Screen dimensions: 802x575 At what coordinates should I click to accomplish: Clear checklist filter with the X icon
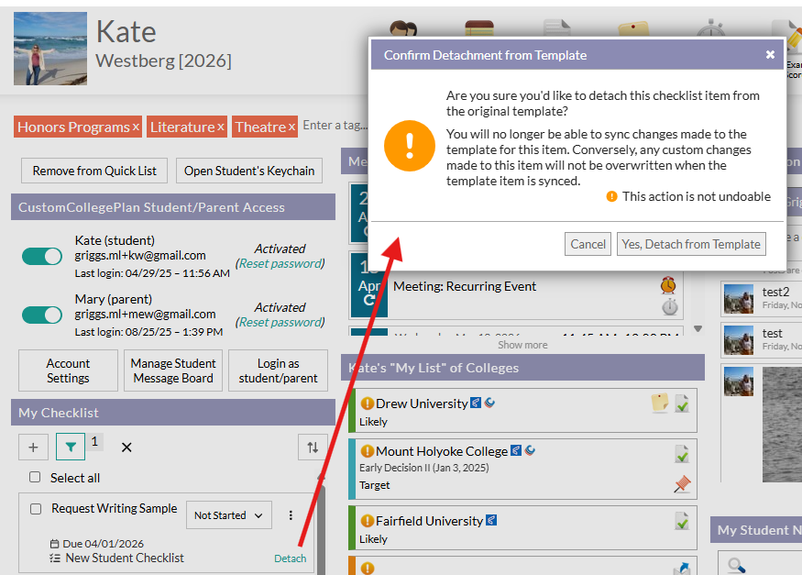[x=126, y=448]
